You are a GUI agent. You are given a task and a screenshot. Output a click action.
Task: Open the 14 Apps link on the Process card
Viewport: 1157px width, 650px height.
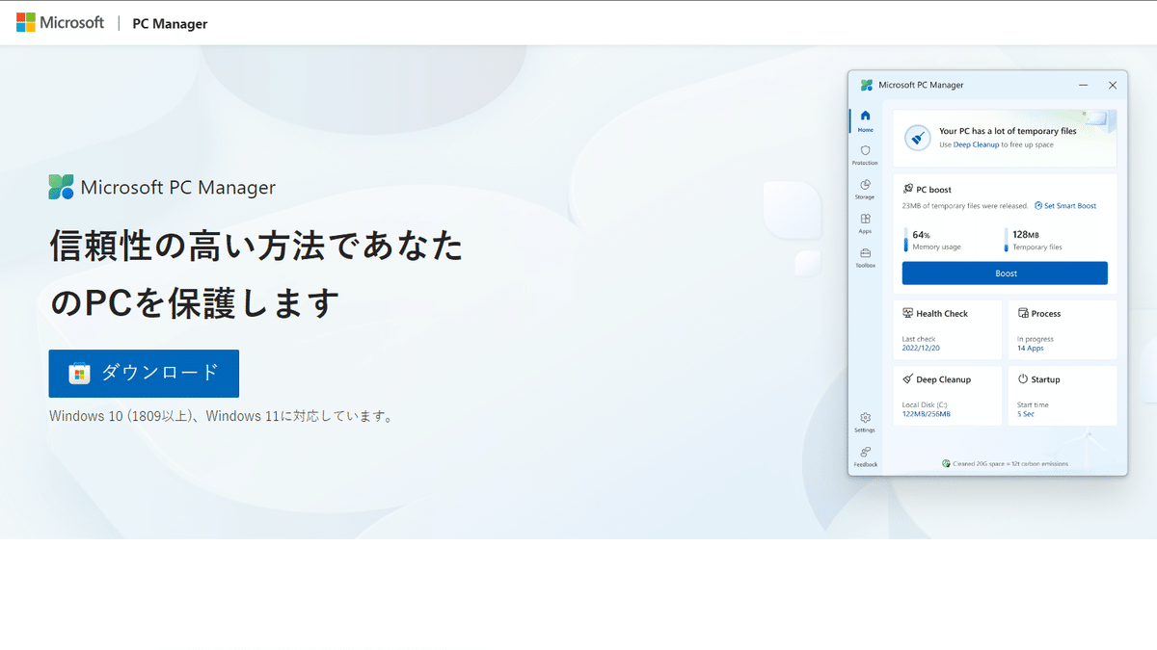(x=1030, y=348)
